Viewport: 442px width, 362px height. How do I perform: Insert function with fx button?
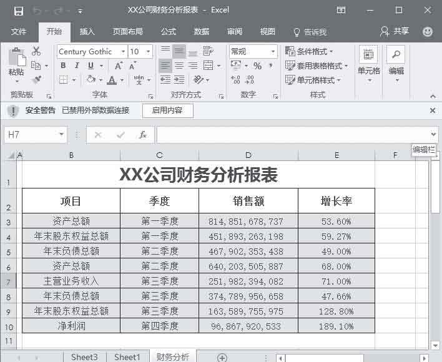(x=142, y=135)
